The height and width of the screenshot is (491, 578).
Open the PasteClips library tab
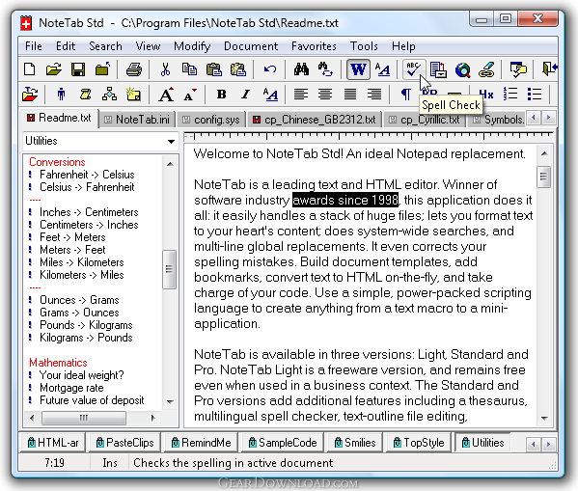click(124, 443)
